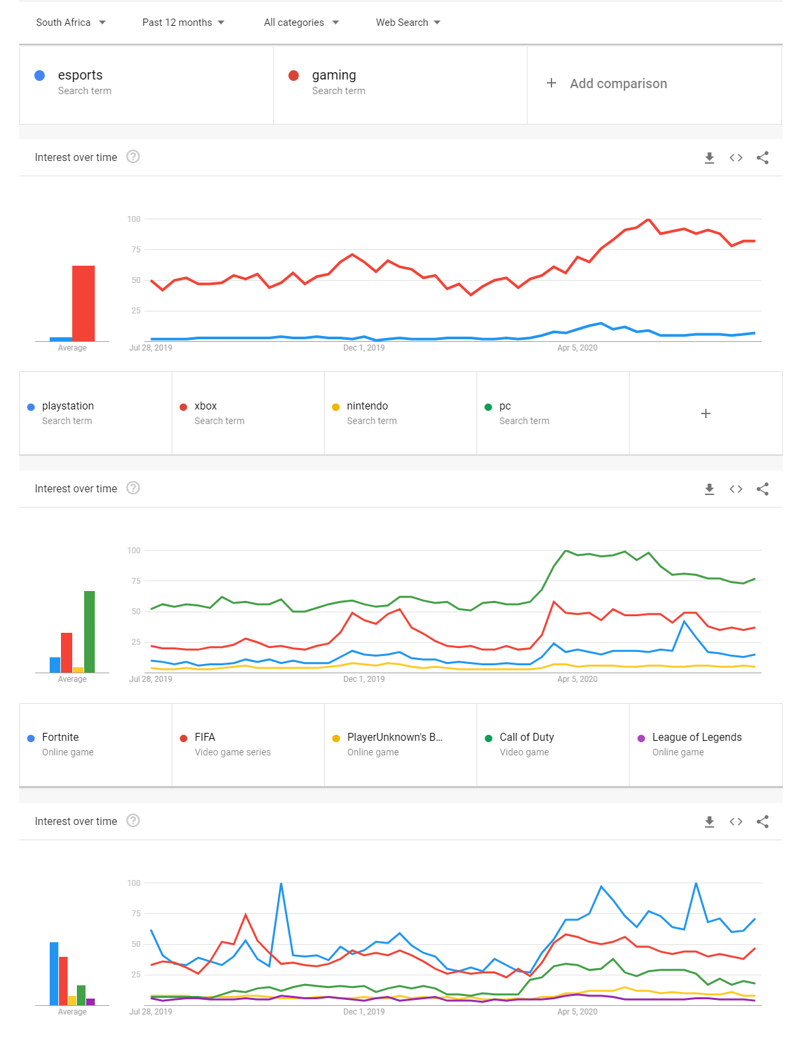The image size is (802, 1039).
Task: Expand the Past 12 months time range
Action: pos(184,23)
